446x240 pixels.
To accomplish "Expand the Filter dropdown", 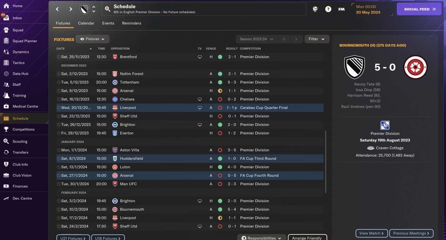I will tap(317, 39).
